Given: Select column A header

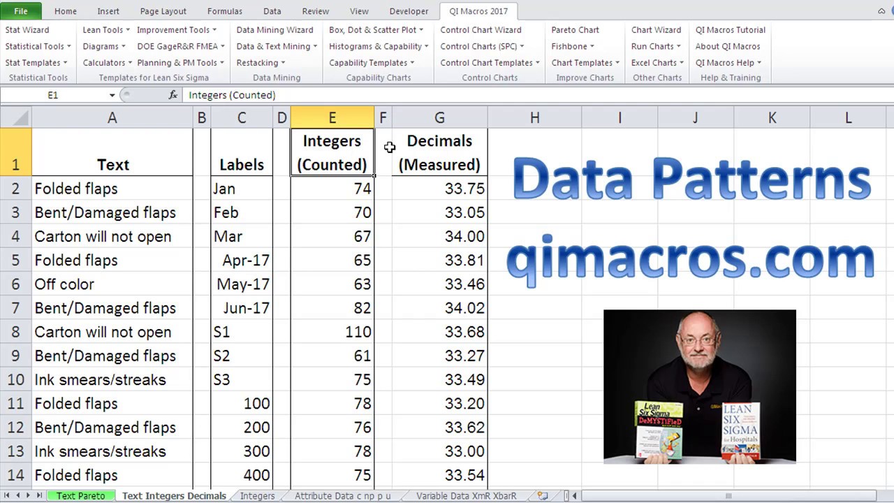Looking at the screenshot, I should (112, 117).
